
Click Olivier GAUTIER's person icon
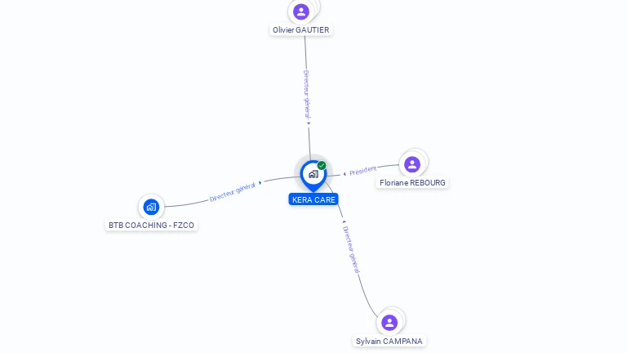(x=300, y=11)
